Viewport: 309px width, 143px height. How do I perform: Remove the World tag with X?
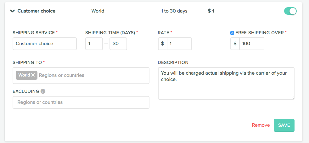click(x=33, y=75)
